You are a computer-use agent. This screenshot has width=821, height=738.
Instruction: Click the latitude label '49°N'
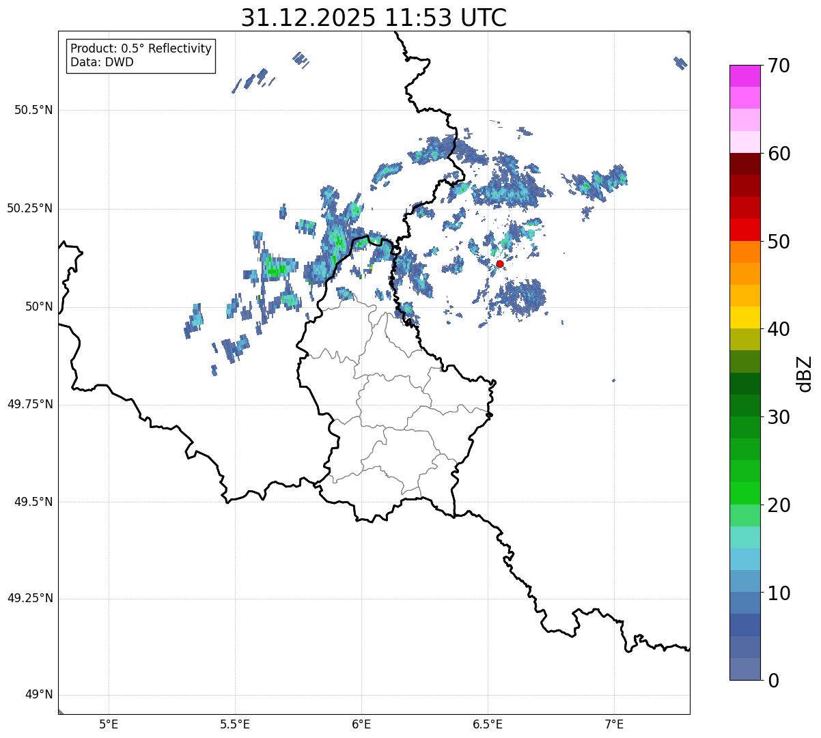click(39, 695)
